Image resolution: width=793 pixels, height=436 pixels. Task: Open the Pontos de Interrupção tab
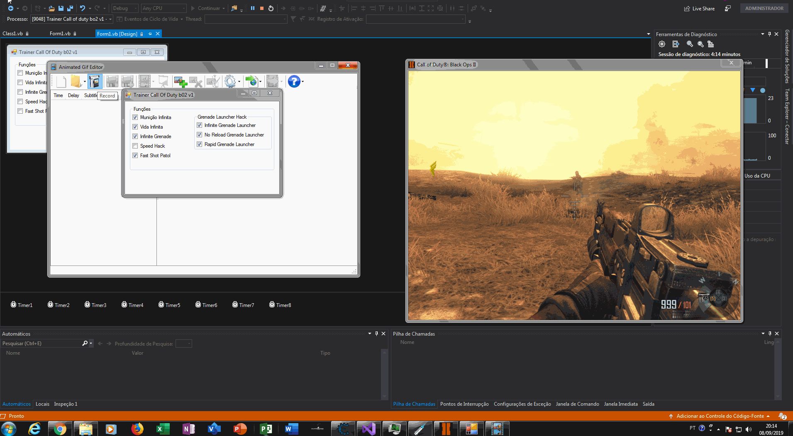[464, 404]
